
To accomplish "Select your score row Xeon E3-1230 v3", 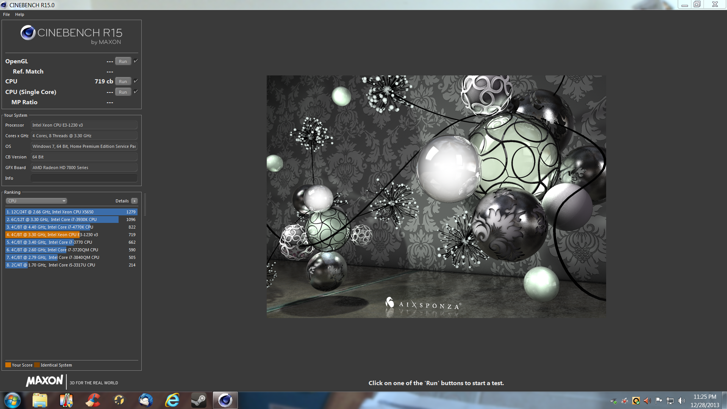I will pos(71,235).
